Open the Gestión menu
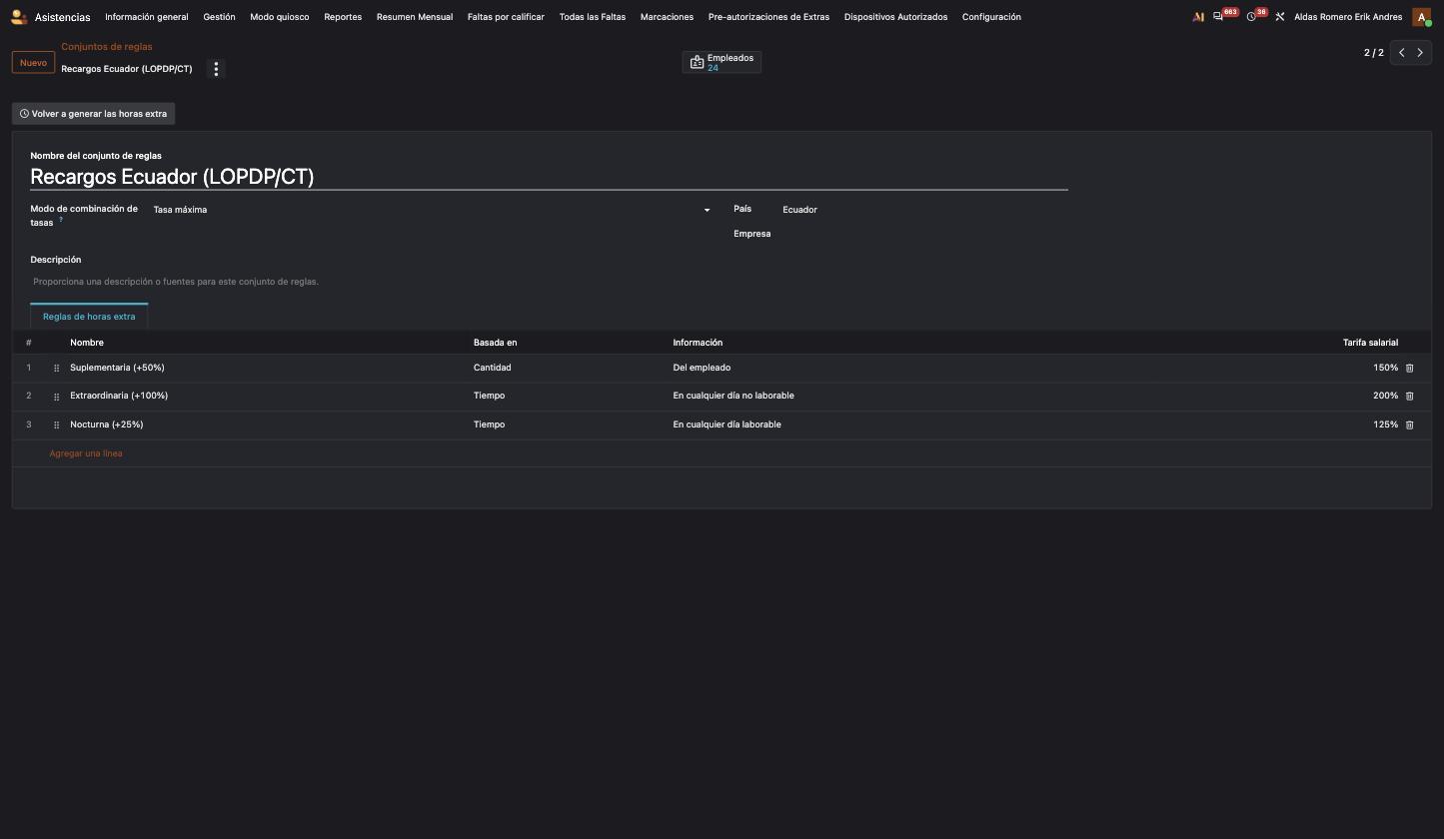This screenshot has width=1444, height=839. click(219, 17)
